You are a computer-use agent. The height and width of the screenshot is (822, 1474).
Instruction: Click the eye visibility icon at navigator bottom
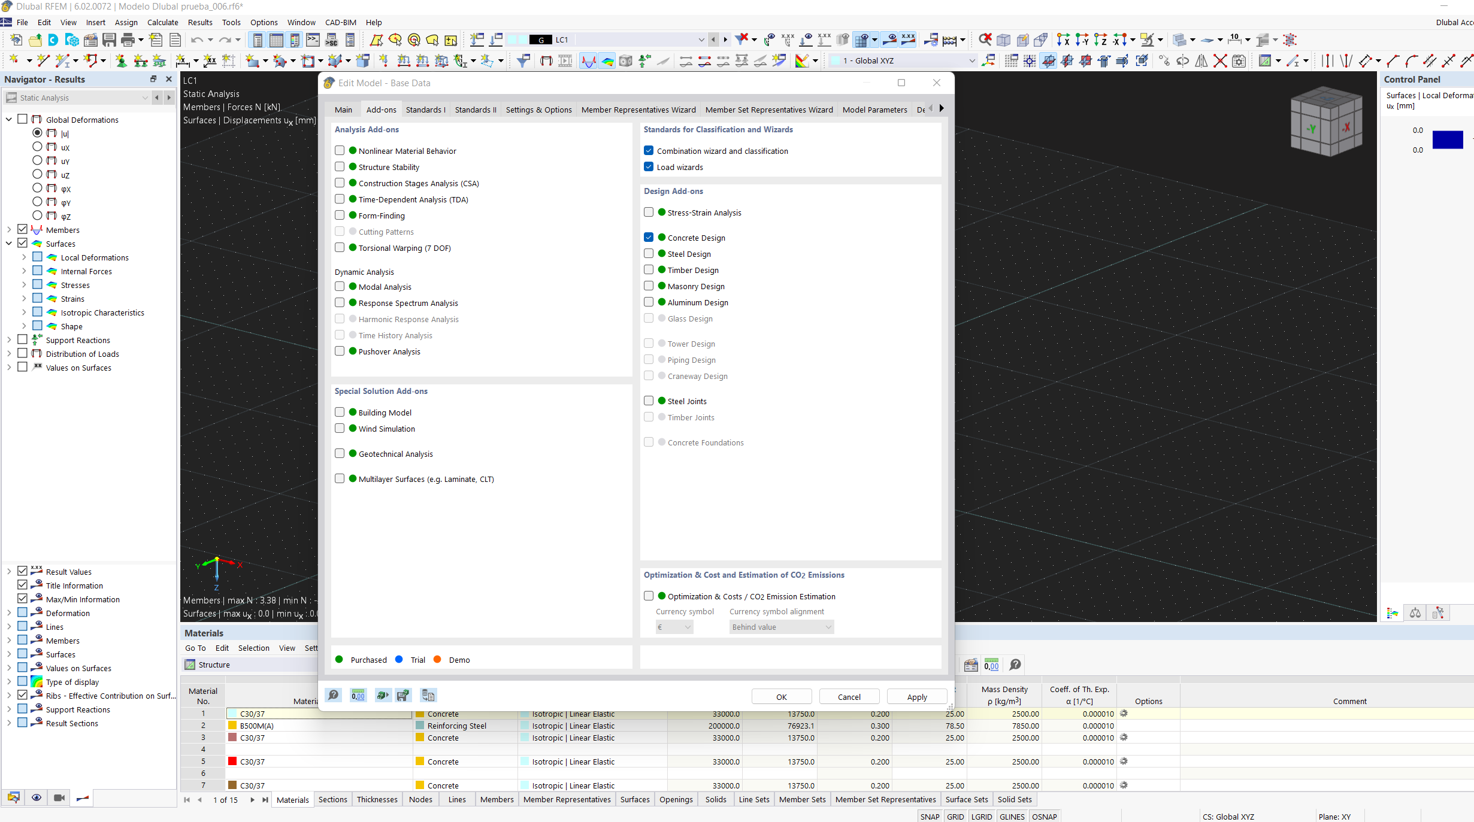[x=37, y=798]
